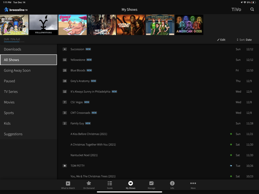Open Yellowstone row in show list

(x=158, y=60)
